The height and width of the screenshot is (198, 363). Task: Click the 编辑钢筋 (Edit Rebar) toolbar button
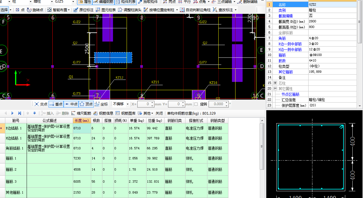[x=103, y=2]
